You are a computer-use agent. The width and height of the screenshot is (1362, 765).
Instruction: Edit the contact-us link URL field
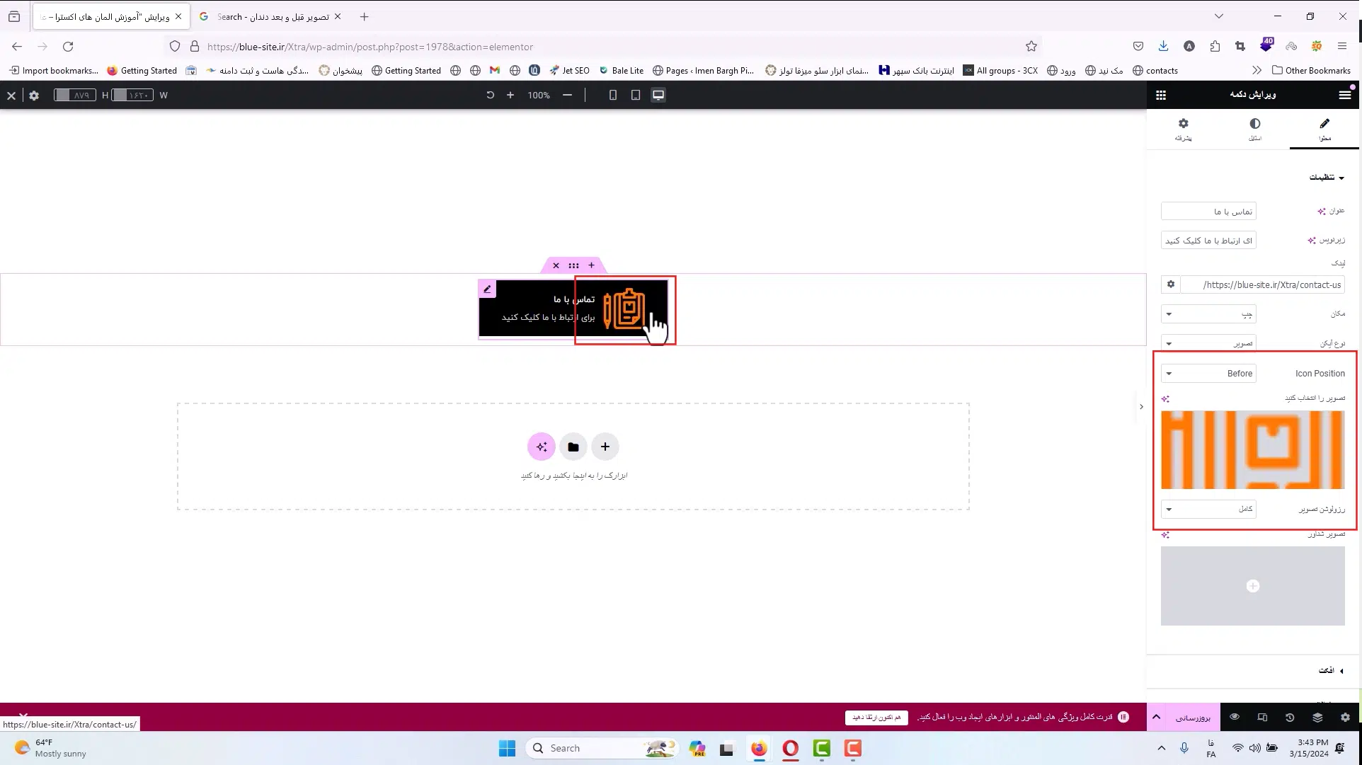[x=1262, y=285]
